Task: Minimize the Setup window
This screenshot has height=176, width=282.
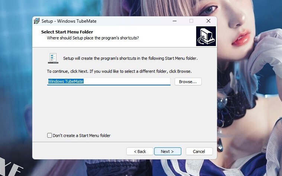Action: (x=175, y=21)
